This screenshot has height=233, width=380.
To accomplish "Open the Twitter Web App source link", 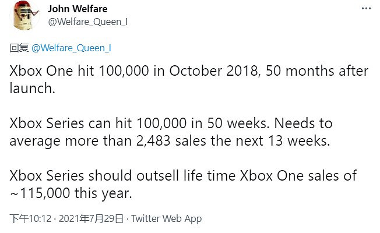I will click(167, 219).
